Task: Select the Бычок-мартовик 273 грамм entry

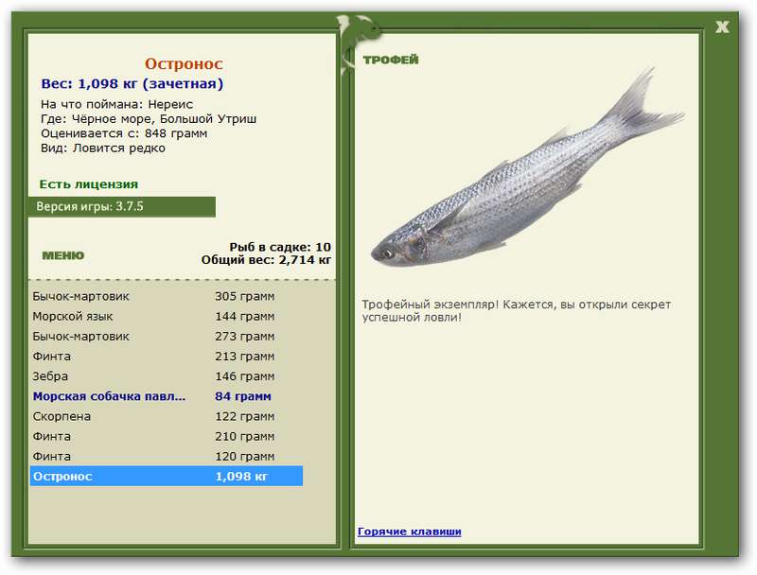Action: pyautogui.click(x=167, y=337)
